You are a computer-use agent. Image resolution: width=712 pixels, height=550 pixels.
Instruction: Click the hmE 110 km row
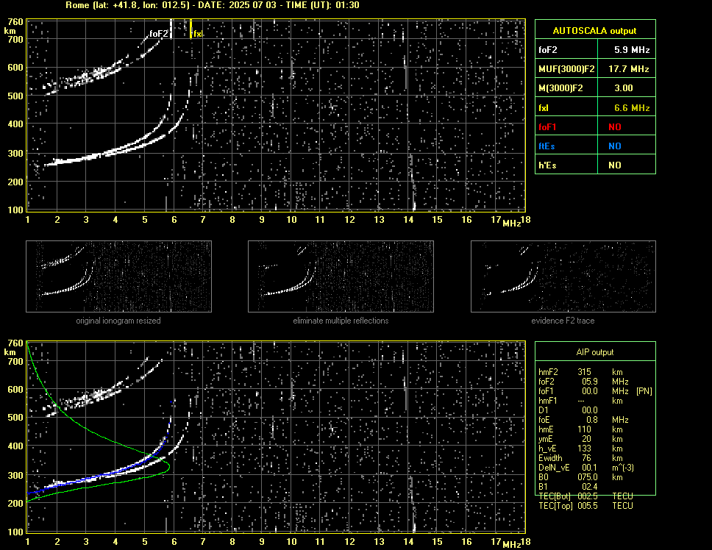coord(580,429)
